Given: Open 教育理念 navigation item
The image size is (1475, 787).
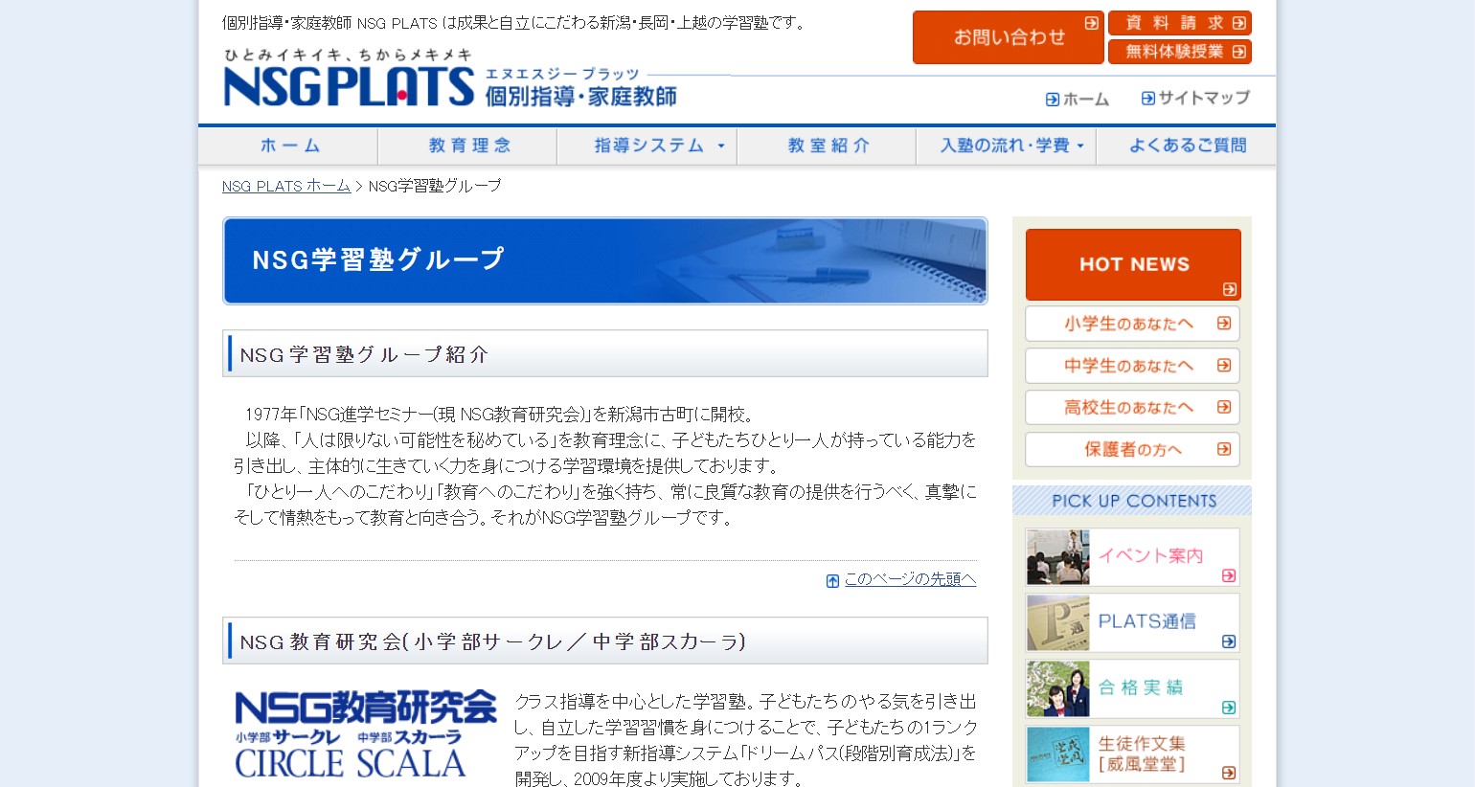Looking at the screenshot, I should tap(467, 146).
